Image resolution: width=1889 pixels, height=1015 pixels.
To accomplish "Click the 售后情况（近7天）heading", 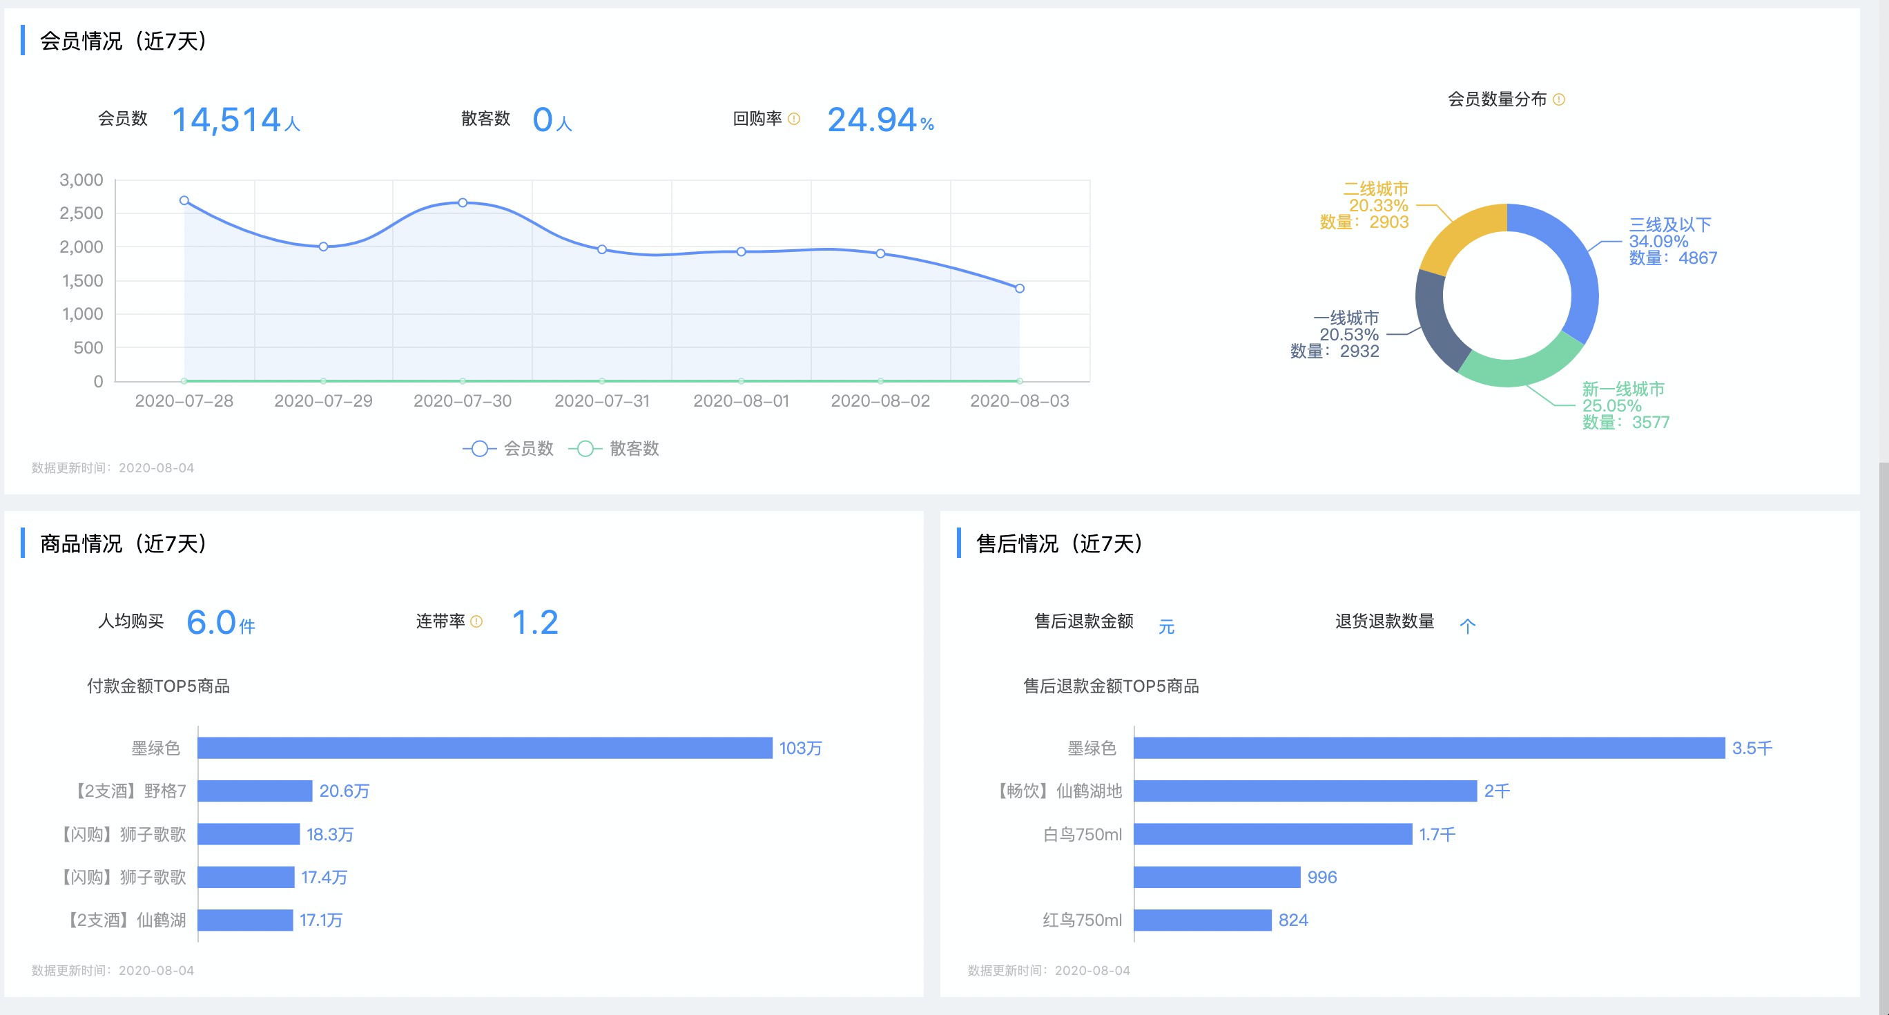I will 1060,543.
